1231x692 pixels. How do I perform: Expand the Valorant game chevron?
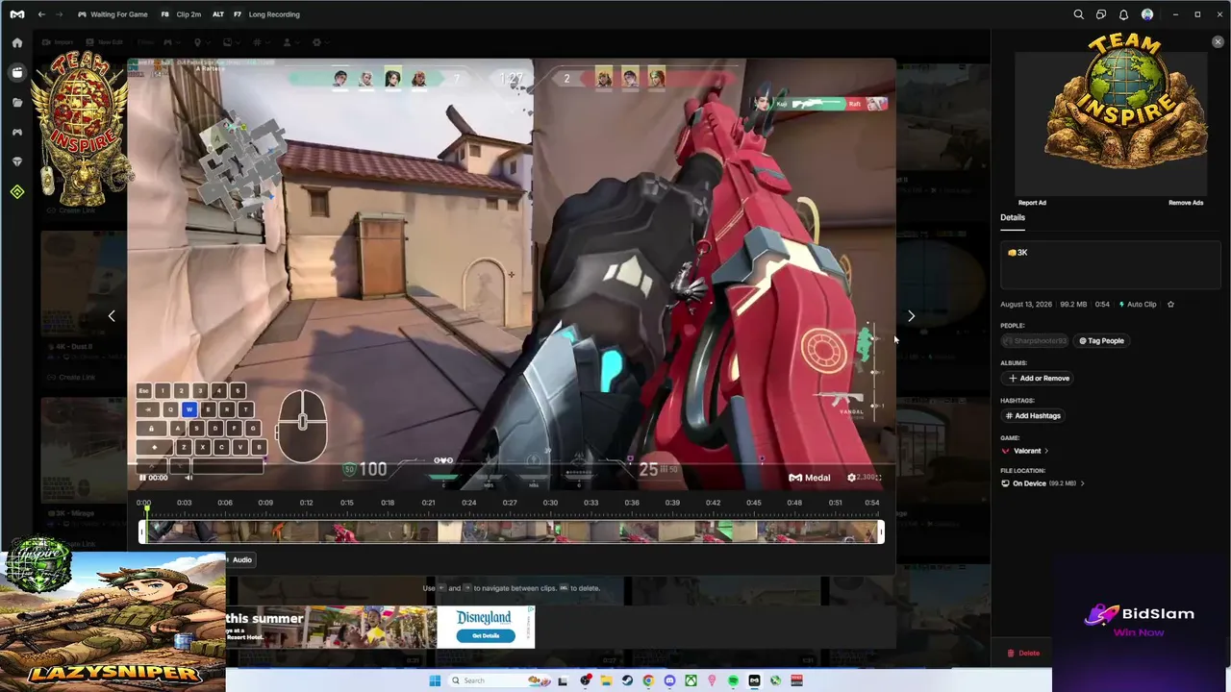[1046, 451]
